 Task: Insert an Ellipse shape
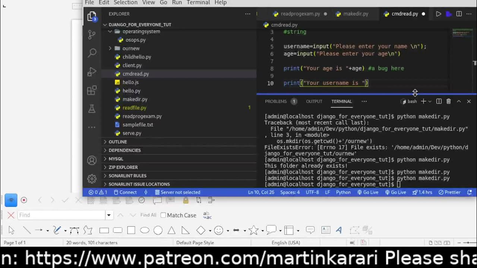[x=145, y=230]
